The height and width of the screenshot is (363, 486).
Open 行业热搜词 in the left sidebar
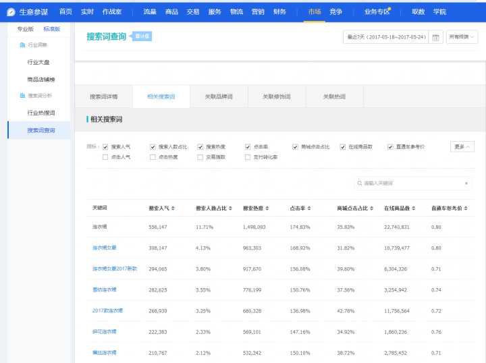(x=41, y=113)
